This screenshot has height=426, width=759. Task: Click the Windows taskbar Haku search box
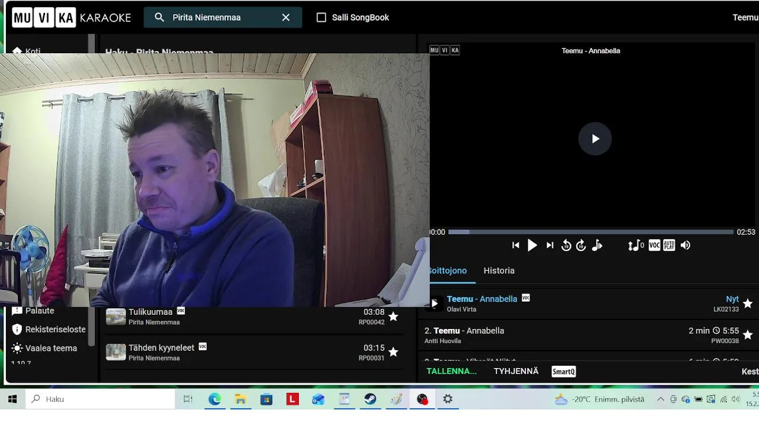pyautogui.click(x=100, y=399)
